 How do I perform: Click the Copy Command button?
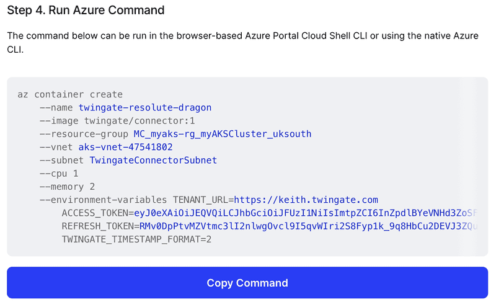247,283
